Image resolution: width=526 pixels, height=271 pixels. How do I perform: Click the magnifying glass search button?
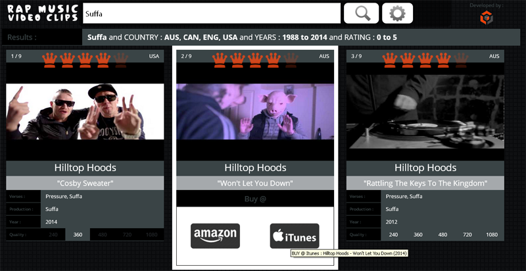pyautogui.click(x=361, y=13)
